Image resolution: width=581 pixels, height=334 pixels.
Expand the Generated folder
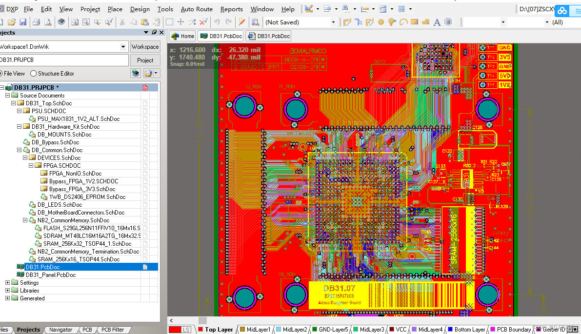click(x=7, y=298)
